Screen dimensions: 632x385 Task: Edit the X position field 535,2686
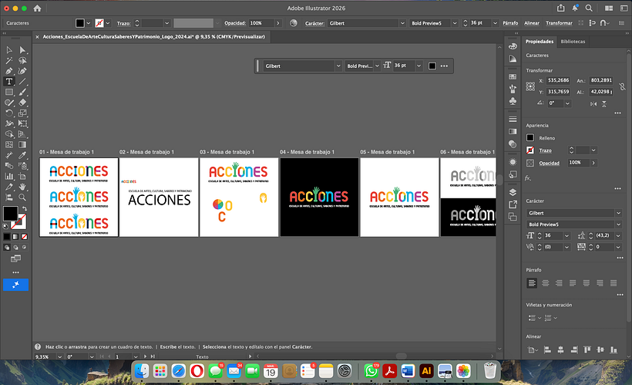tap(558, 80)
